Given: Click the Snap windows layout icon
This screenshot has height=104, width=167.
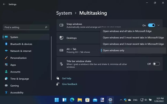Looking at the screenshot, I should 61,25.
